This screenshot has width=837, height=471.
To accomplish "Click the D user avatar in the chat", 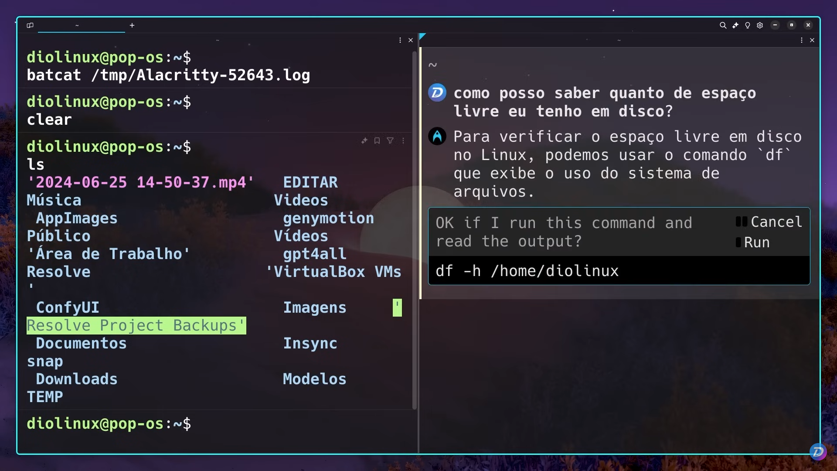I will tap(437, 92).
